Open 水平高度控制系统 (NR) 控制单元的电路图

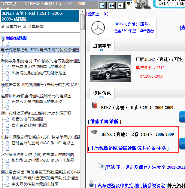point(37,155)
